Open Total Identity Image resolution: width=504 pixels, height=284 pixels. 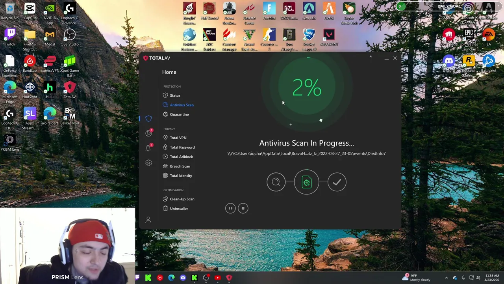[x=177, y=176]
